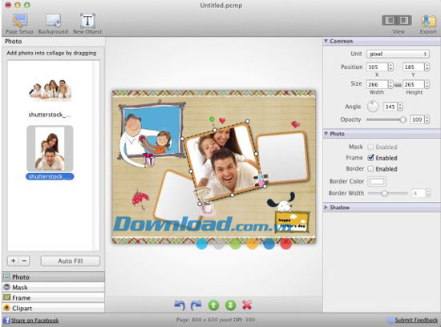441x327 pixels.
Task: Undo the last action with the blue arrow
Action: click(180, 305)
